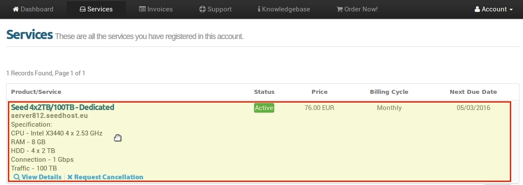Screen dimensions: 523x185
Task: Open the Invoices menu item
Action: 156,9
